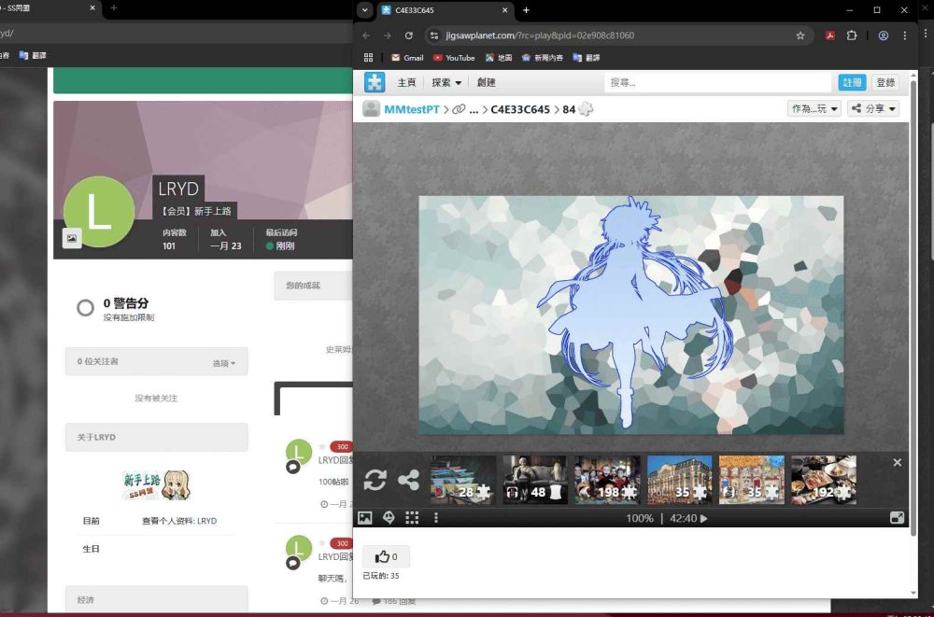Click the 0 位关注者 followers label
This screenshot has width=934, height=617.
click(98, 361)
